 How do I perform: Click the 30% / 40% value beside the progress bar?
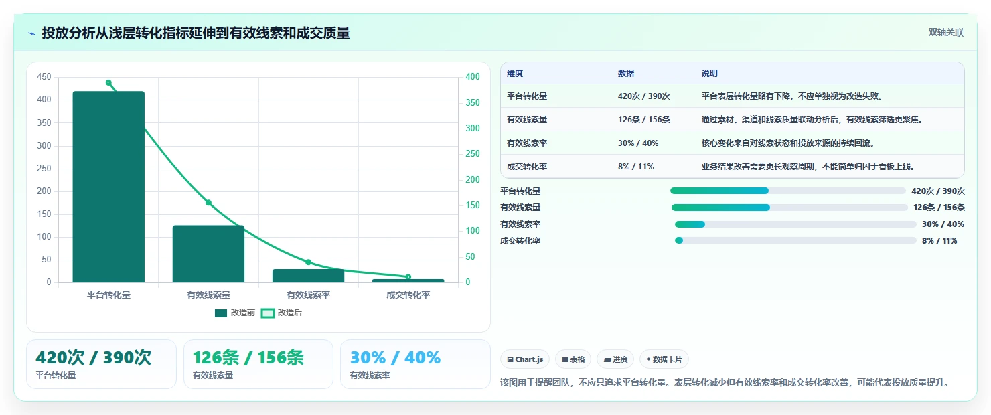(x=943, y=224)
